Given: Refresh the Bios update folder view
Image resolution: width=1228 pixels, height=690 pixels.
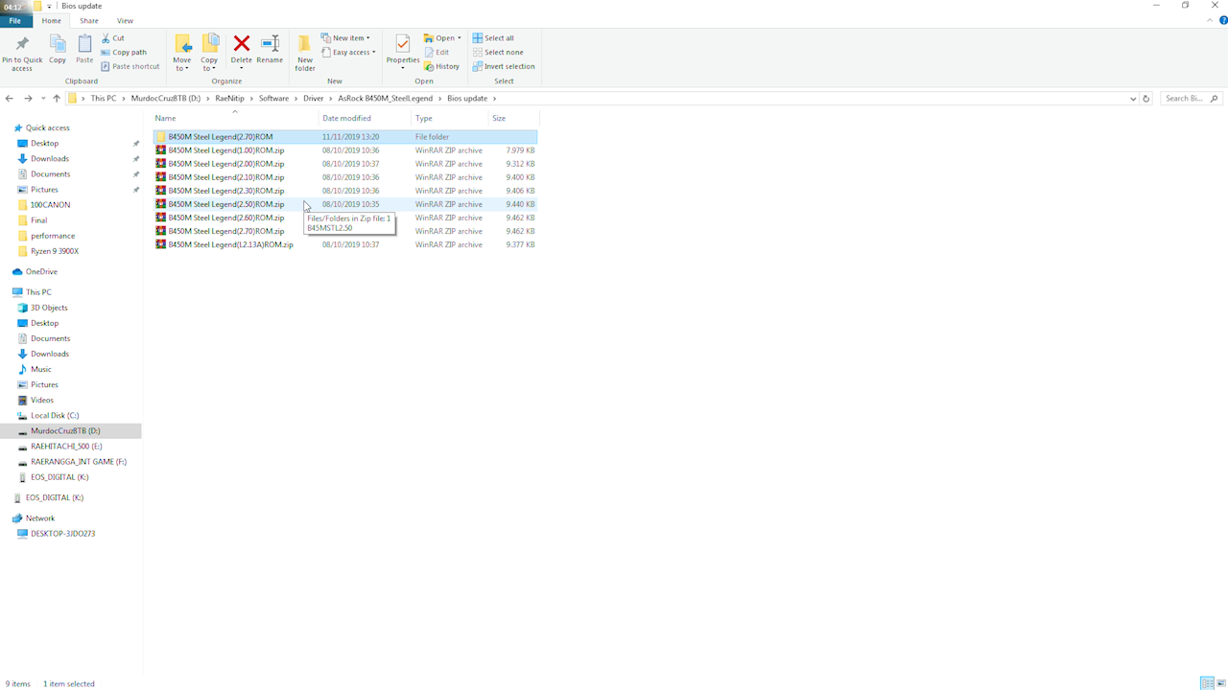Looking at the screenshot, I should click(x=1145, y=98).
